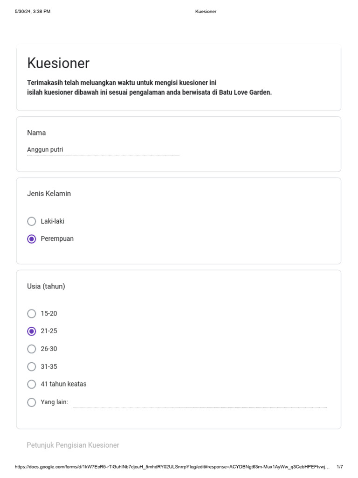Open the docs.google.com forms URL

[x=172, y=467]
